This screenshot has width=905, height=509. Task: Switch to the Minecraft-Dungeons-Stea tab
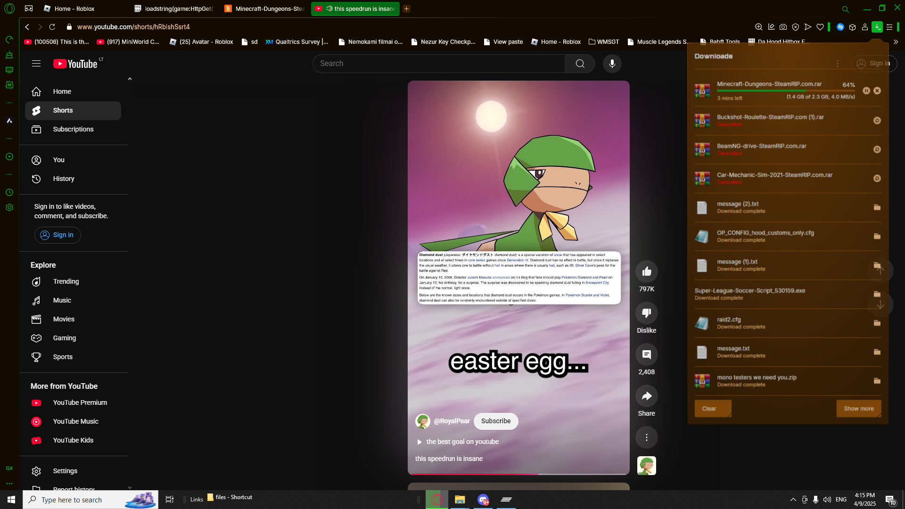[x=265, y=8]
